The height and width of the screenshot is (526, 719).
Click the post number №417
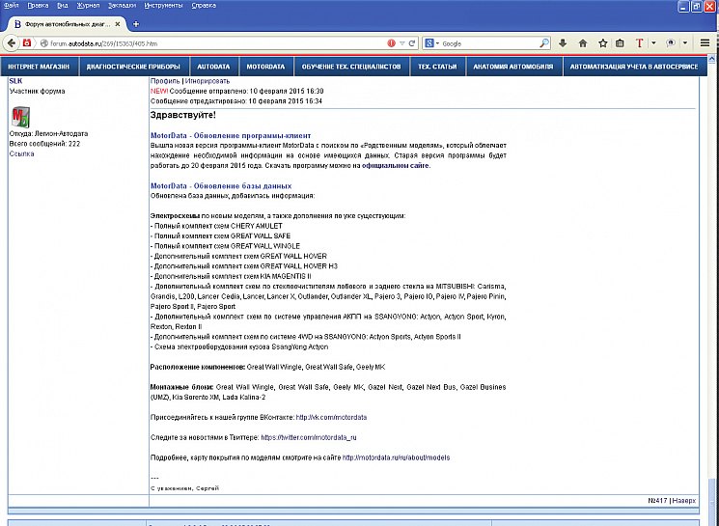click(657, 501)
